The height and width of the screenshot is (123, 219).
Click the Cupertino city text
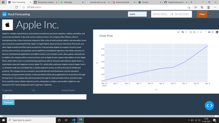coord(7,90)
